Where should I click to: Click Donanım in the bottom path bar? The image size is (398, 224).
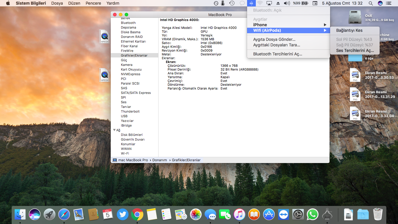click(x=159, y=160)
